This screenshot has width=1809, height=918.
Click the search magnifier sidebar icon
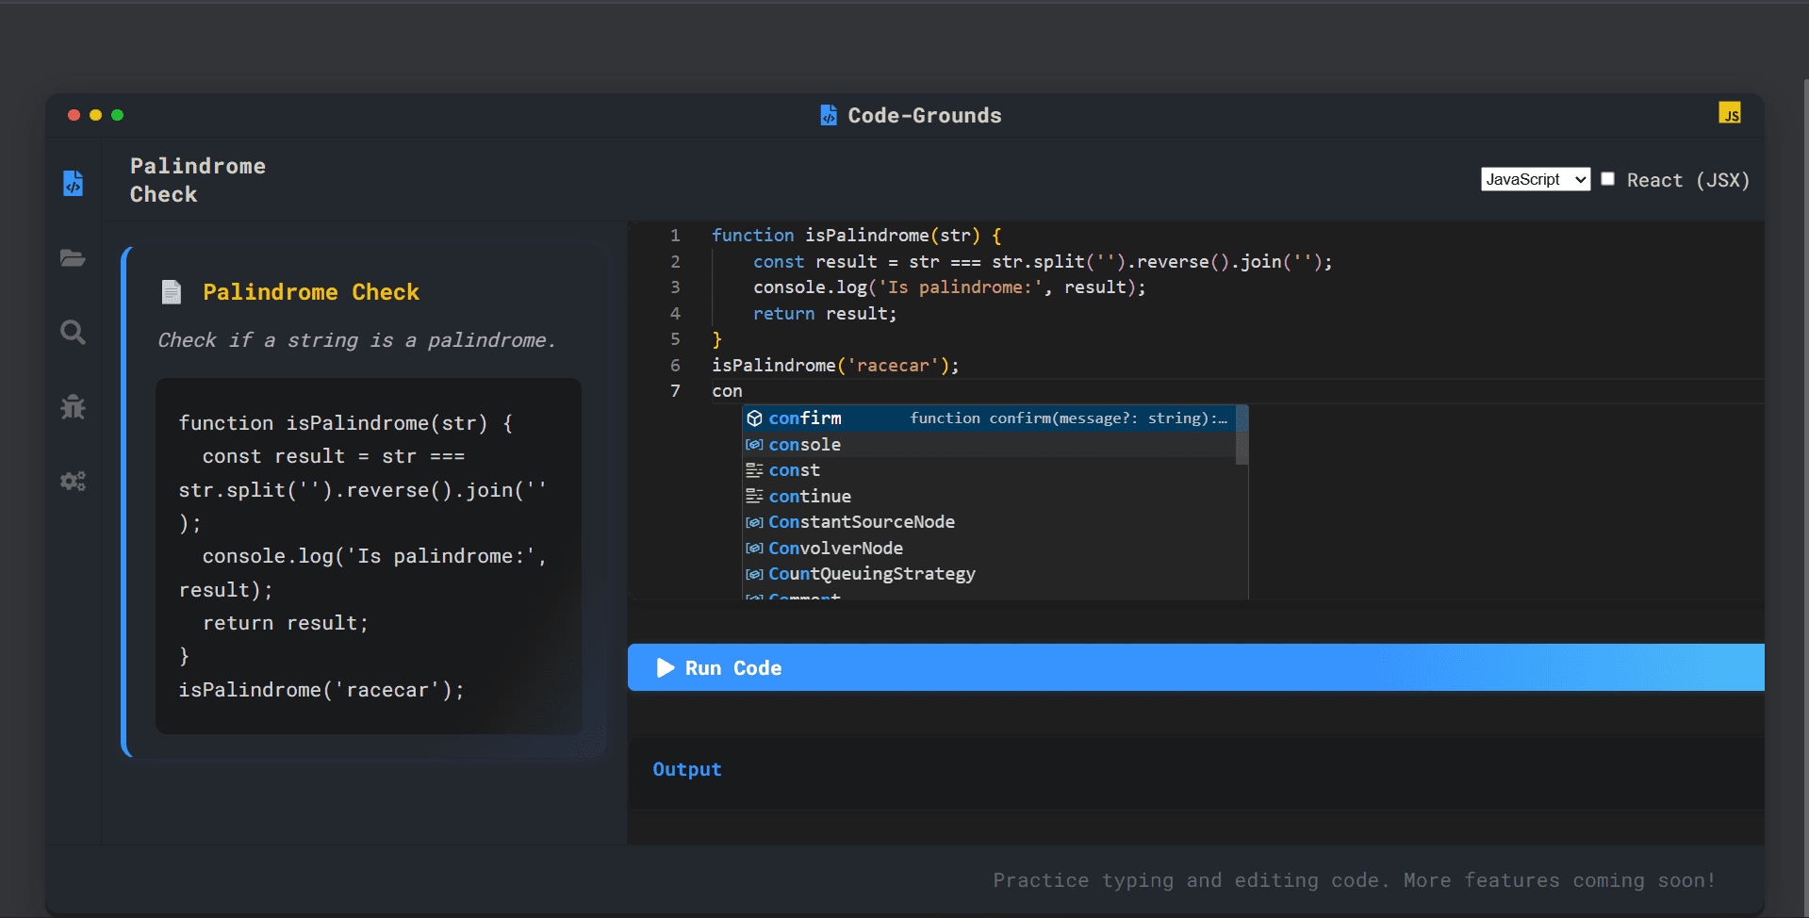(x=73, y=332)
